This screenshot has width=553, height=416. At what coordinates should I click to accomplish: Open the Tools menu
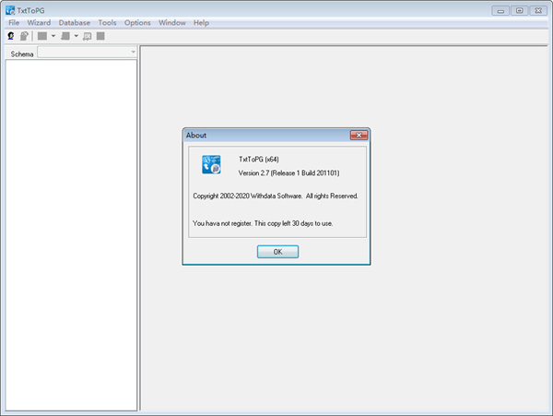[107, 22]
